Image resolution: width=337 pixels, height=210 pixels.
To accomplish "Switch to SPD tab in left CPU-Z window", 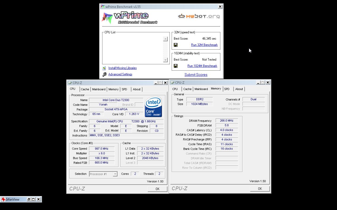I will (x=124, y=89).
